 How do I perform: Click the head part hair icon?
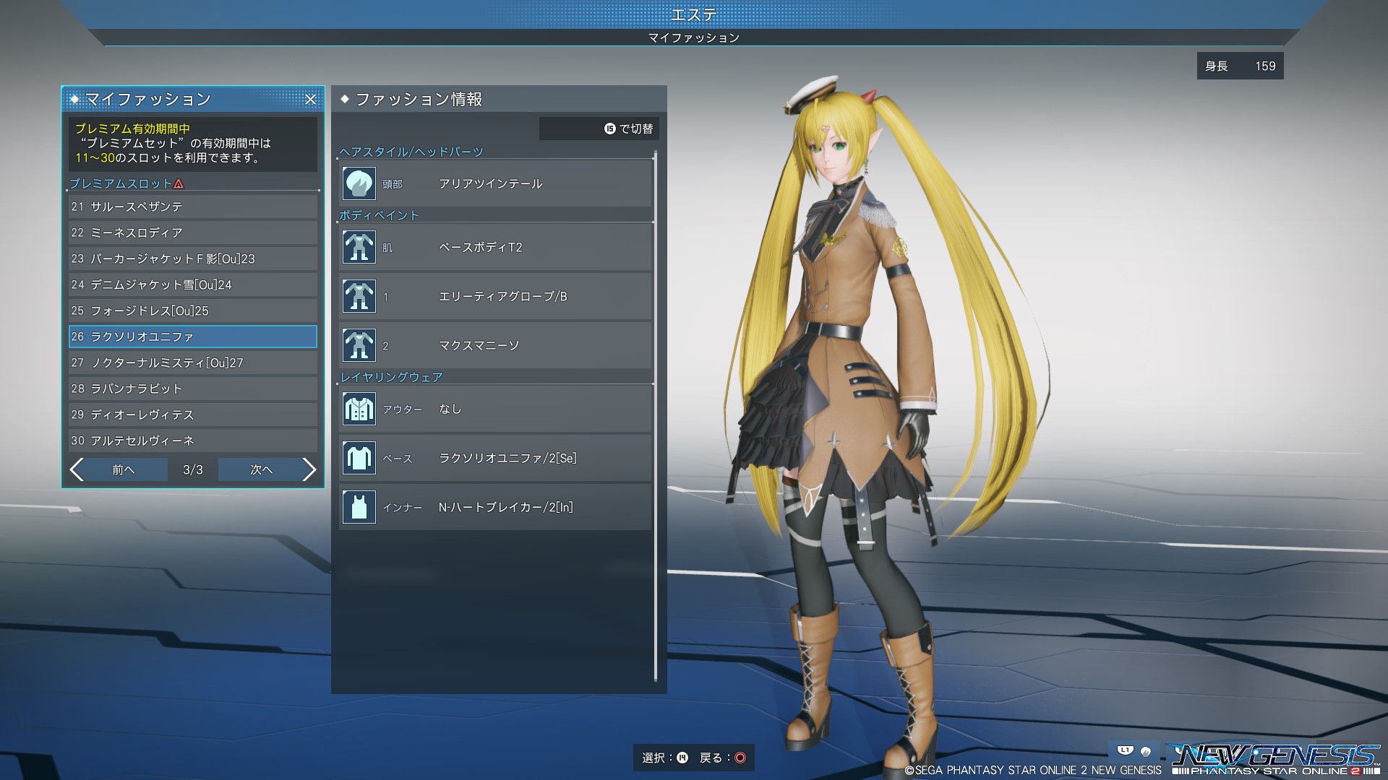(x=359, y=183)
